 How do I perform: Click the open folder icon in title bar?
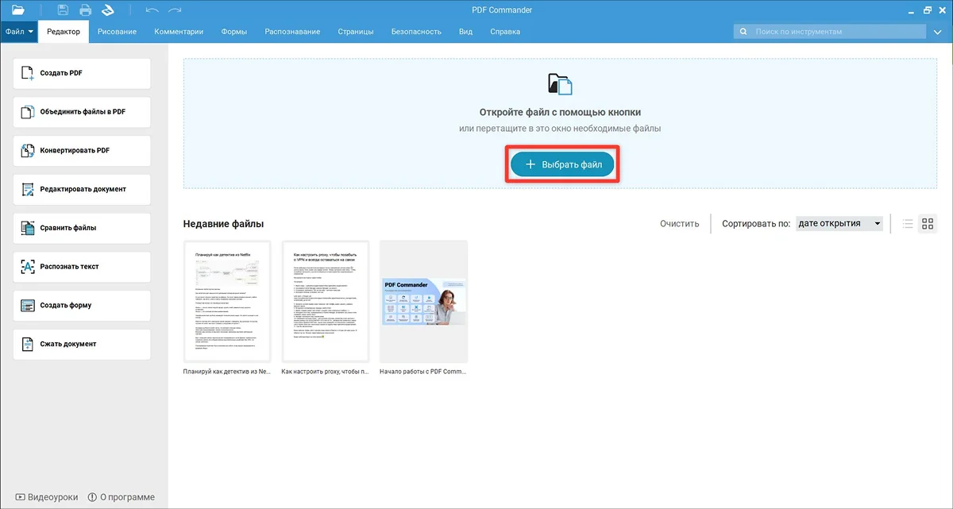point(18,10)
